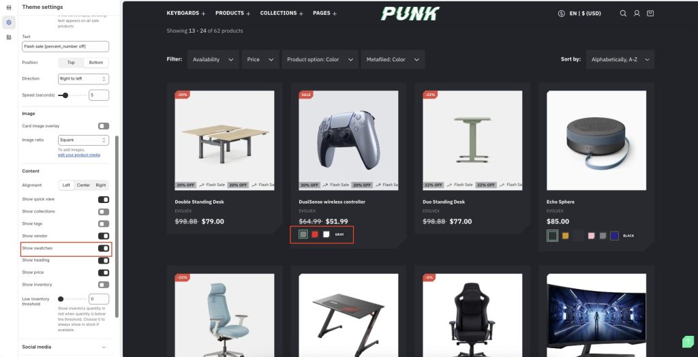Viewport: 698px width, 357px height.
Task: Open the Availability filter dropdown
Action: 213,60
